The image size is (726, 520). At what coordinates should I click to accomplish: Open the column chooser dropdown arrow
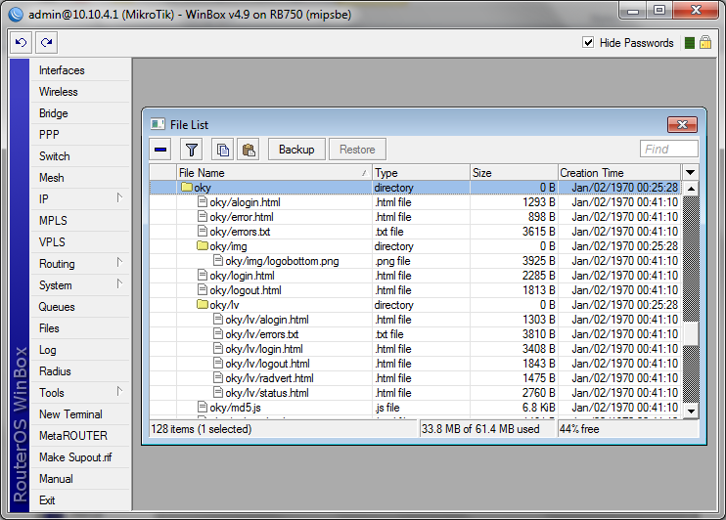tap(690, 173)
